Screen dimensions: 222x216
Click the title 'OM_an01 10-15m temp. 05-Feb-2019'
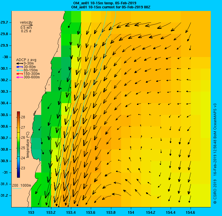point(105,3)
